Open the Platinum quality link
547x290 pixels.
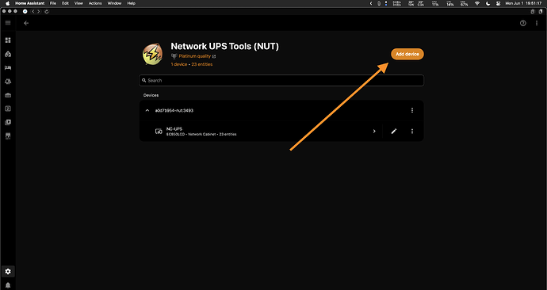(x=195, y=56)
